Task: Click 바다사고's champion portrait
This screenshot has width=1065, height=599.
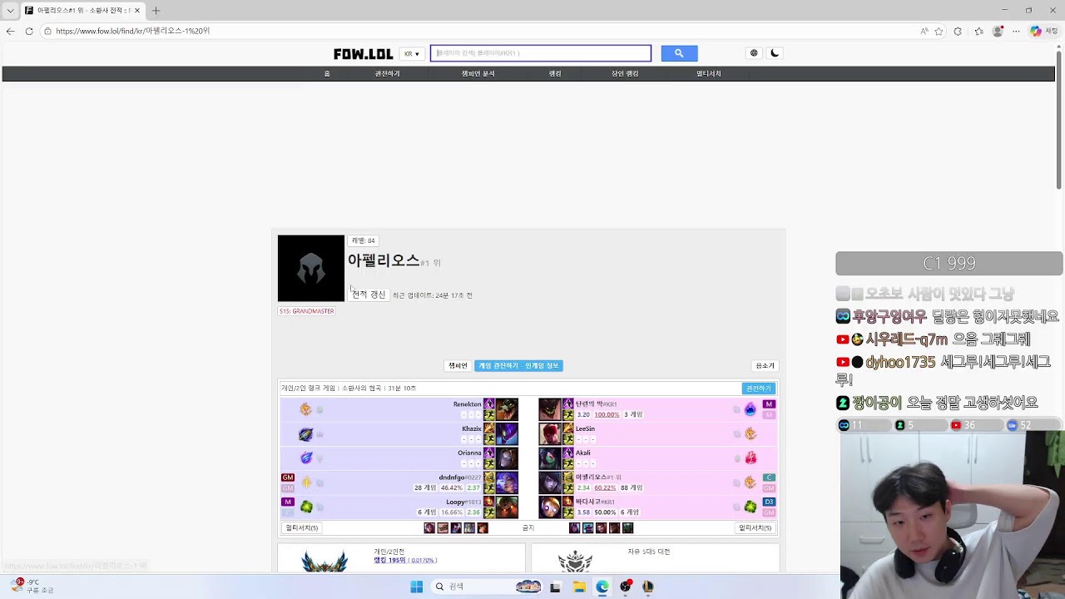Action: pyautogui.click(x=549, y=507)
